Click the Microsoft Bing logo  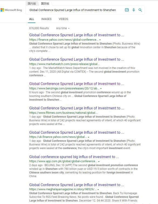coord(11,10)
